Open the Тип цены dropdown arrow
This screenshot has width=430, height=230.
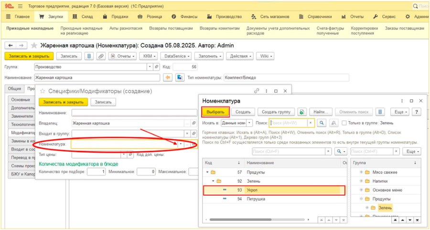tap(124, 155)
